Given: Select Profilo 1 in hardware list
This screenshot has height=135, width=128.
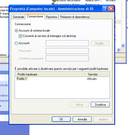Looking at the screenshot, I should coord(22,79).
